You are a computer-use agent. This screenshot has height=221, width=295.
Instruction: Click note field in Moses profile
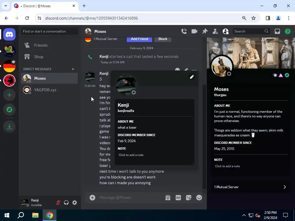pyautogui.click(x=251, y=166)
